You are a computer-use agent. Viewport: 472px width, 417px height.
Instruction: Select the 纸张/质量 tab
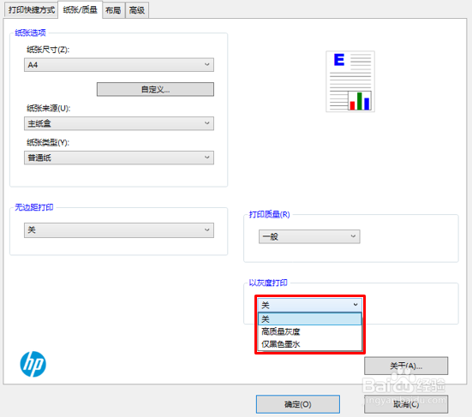80,9
